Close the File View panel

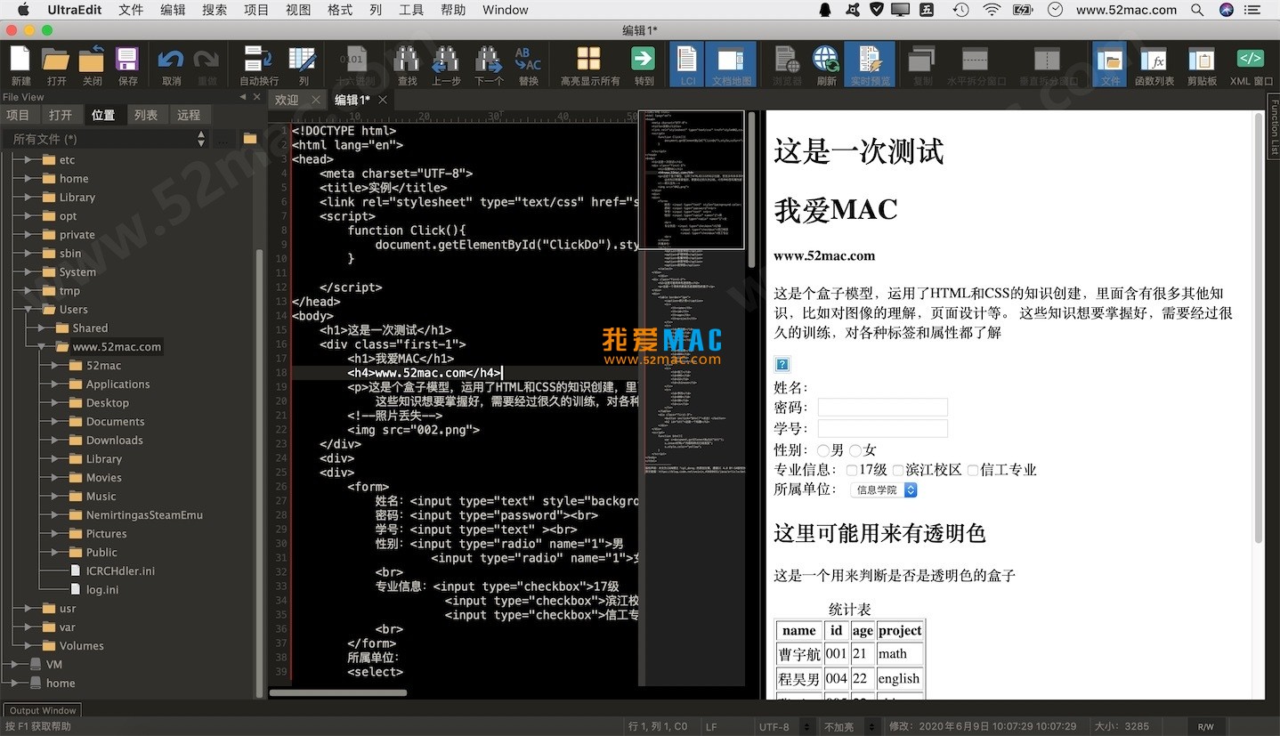click(257, 97)
